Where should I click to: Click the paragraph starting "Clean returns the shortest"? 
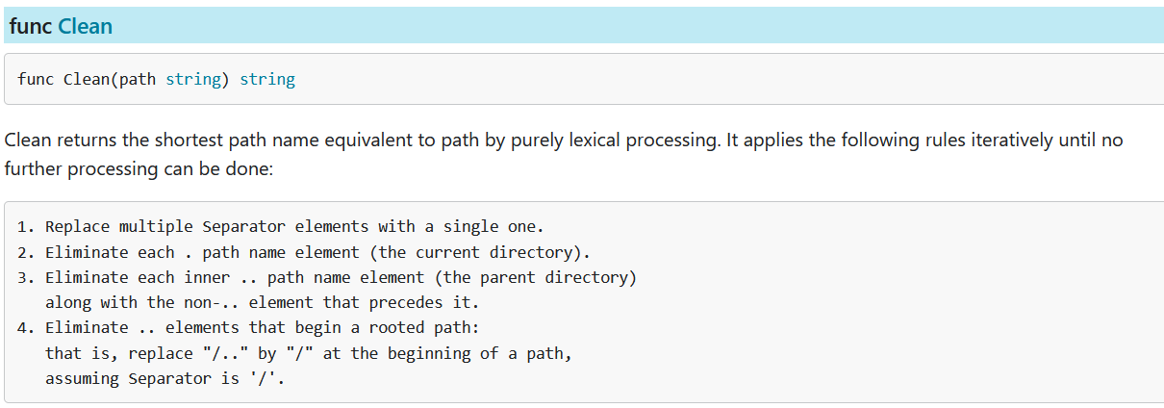tap(385, 140)
